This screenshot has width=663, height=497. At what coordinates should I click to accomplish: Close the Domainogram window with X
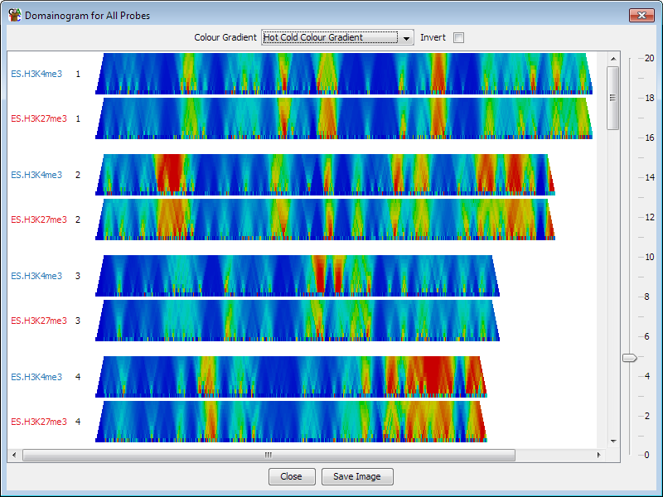pyautogui.click(x=641, y=15)
